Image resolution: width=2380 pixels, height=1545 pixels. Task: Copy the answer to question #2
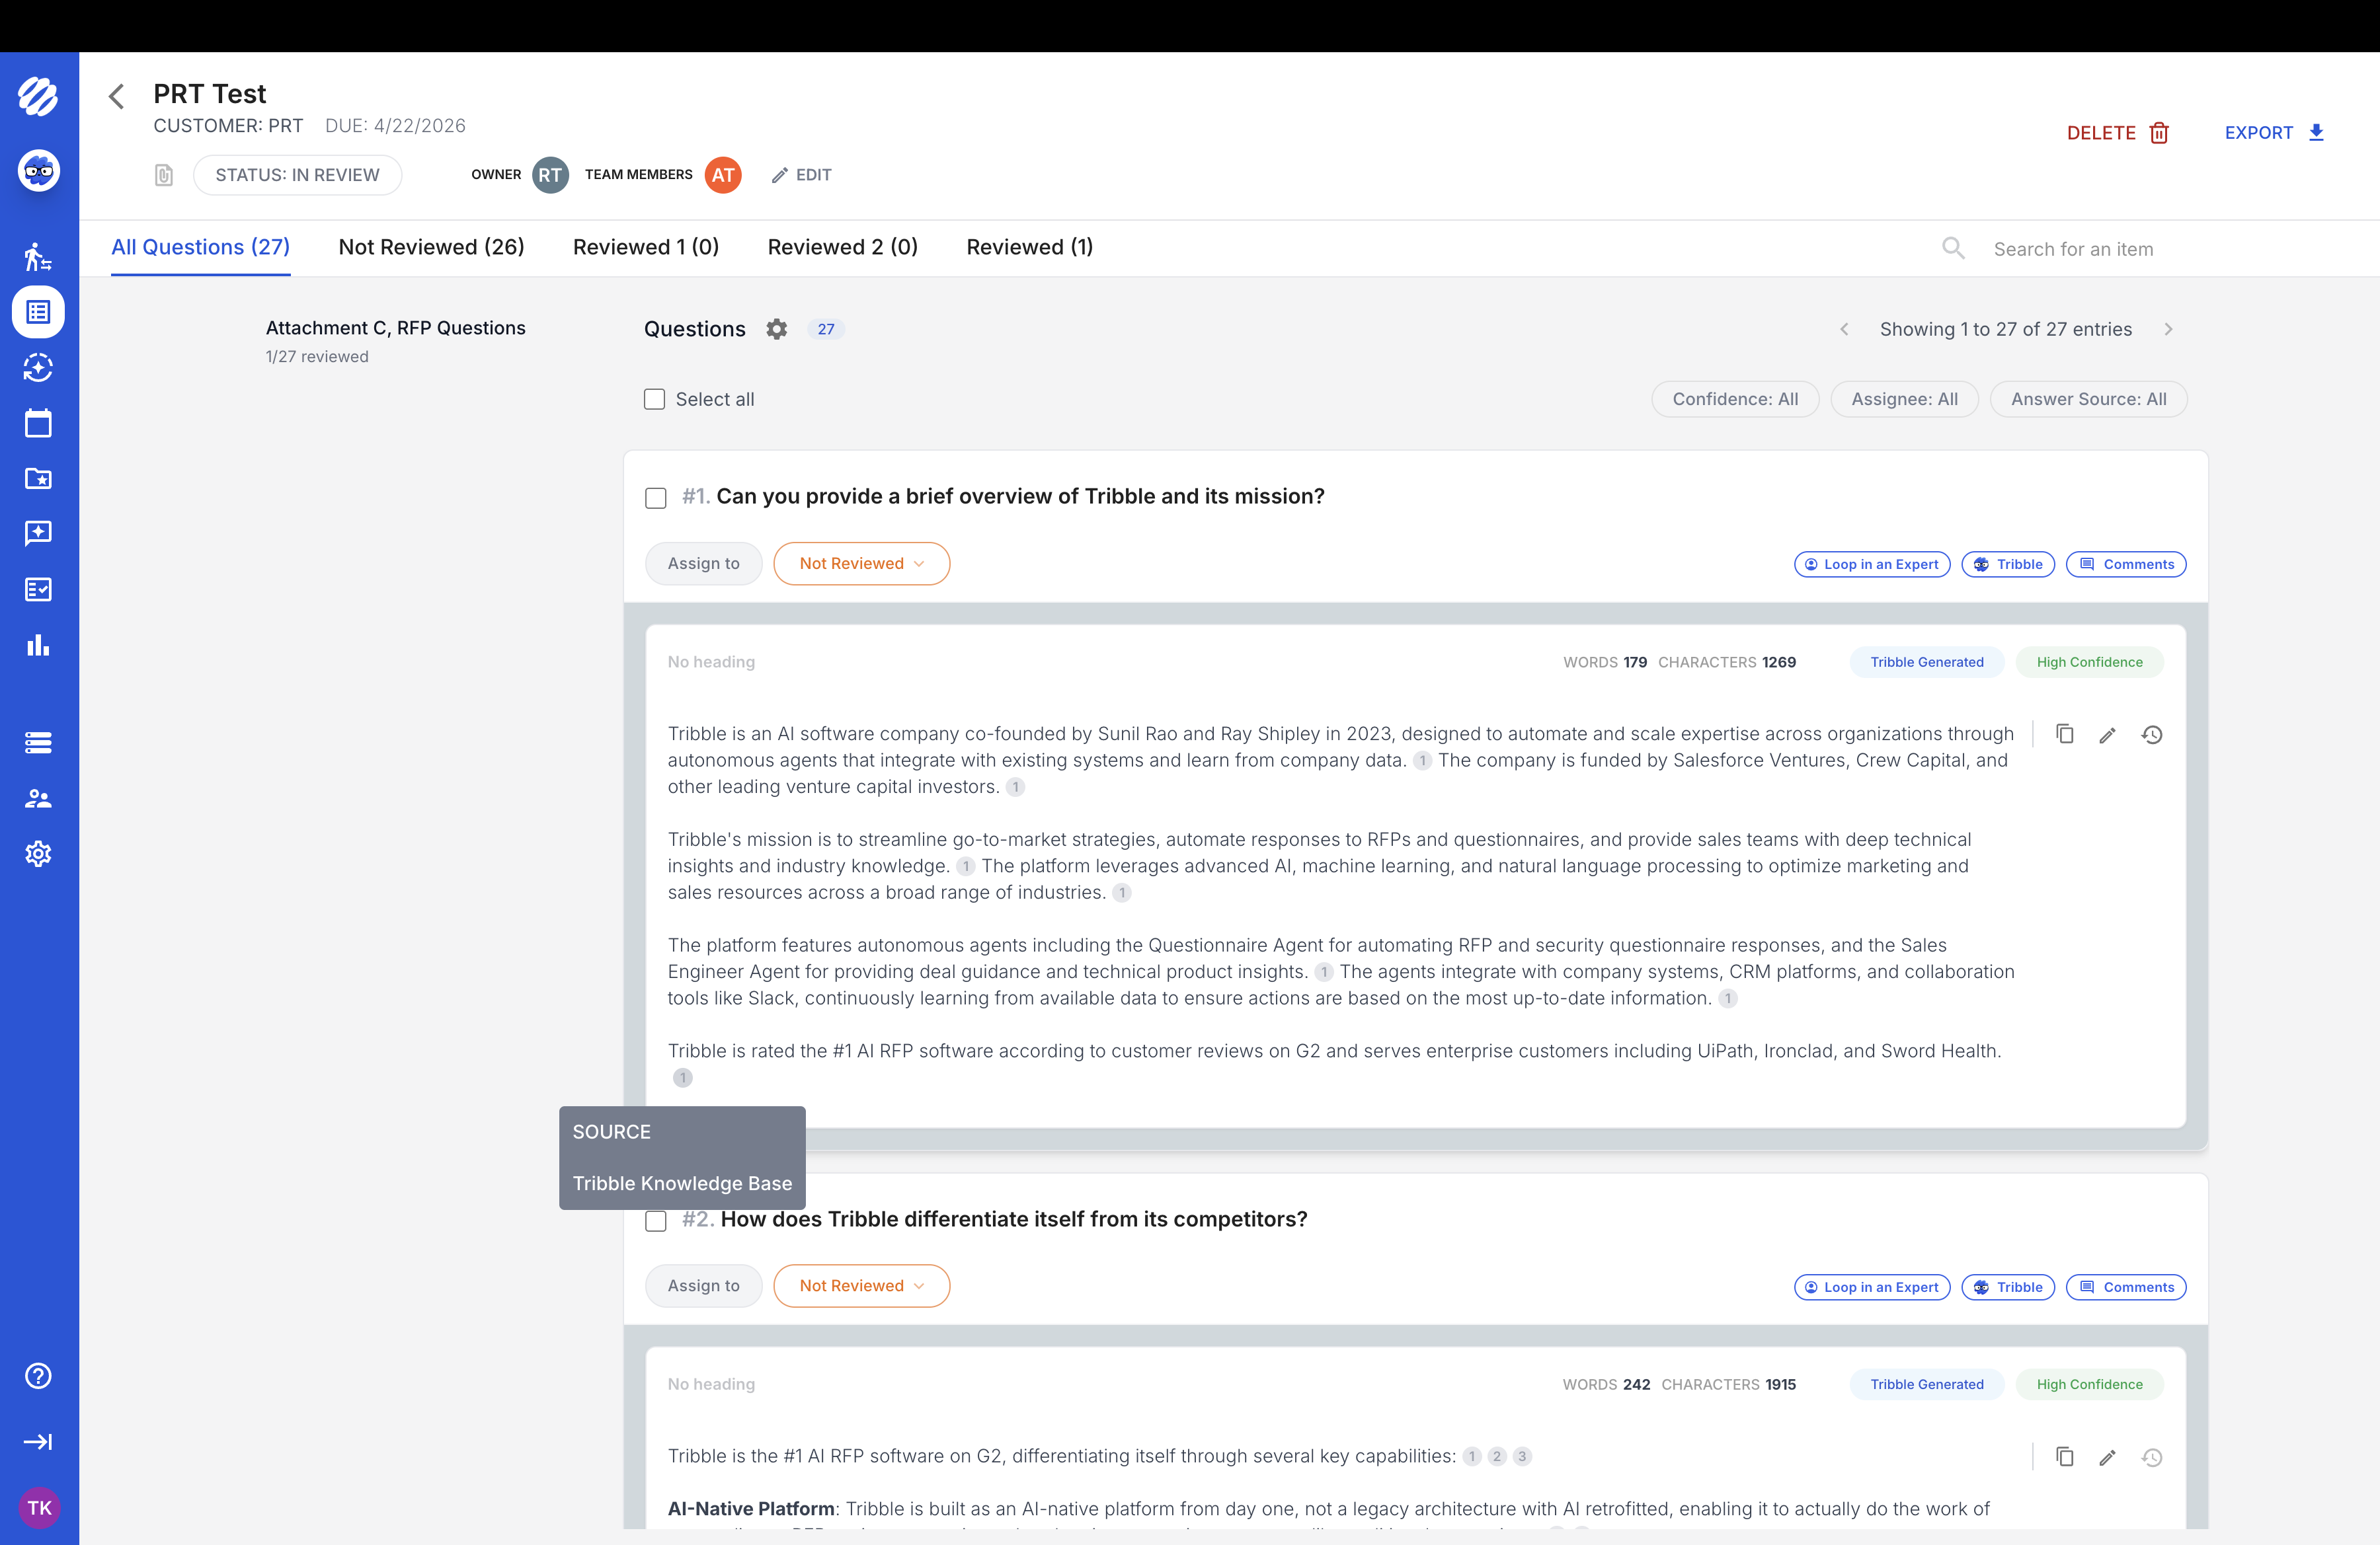coord(2065,1457)
